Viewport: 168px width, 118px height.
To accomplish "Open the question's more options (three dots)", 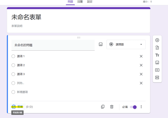I will 141,107.
